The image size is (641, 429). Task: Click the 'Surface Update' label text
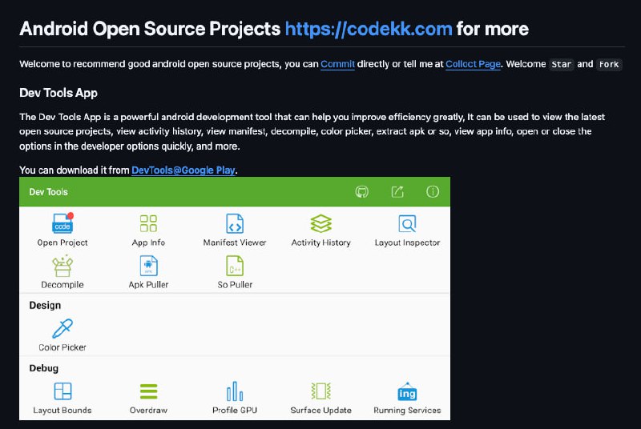click(321, 411)
